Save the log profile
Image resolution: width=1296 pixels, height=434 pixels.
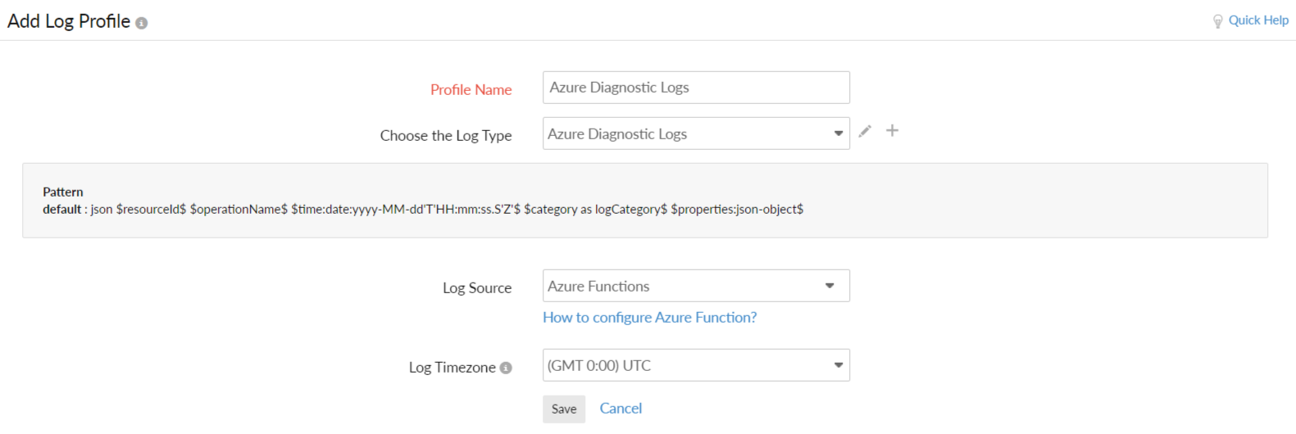[x=563, y=409]
